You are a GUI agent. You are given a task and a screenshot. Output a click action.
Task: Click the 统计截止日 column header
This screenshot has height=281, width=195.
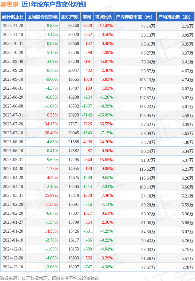[x=13, y=17]
